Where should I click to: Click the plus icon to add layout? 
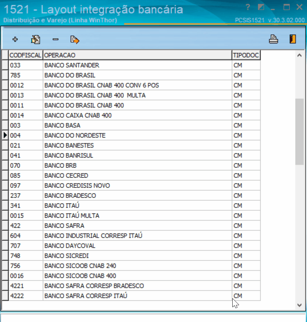(x=15, y=39)
